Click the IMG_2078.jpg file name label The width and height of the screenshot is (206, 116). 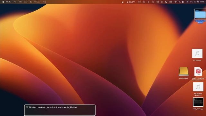[x=198, y=109]
